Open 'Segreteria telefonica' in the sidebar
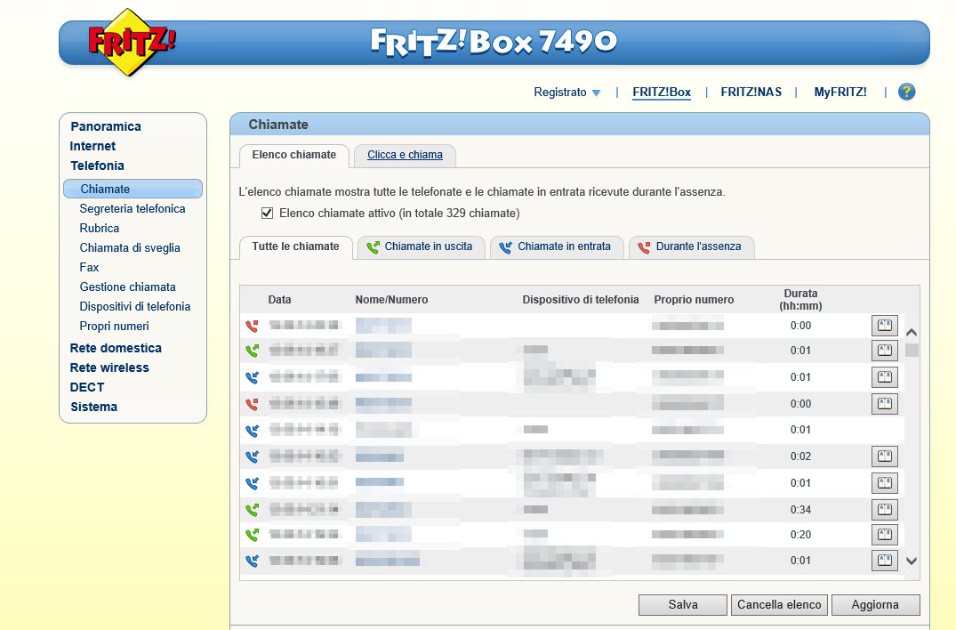This screenshot has width=956, height=630. 133,208
